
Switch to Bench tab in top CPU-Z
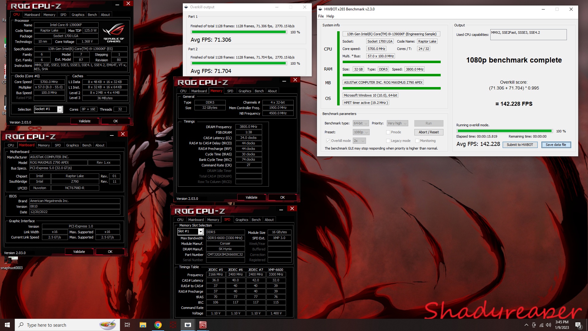click(x=92, y=15)
